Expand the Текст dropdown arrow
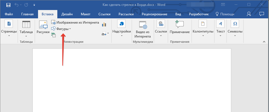This screenshot has height=112, width=269. [221, 36]
